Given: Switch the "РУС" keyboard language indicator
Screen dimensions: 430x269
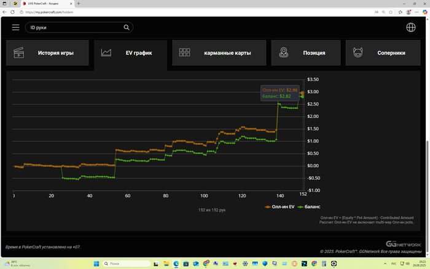Looking at the screenshot, I should coord(394,264).
